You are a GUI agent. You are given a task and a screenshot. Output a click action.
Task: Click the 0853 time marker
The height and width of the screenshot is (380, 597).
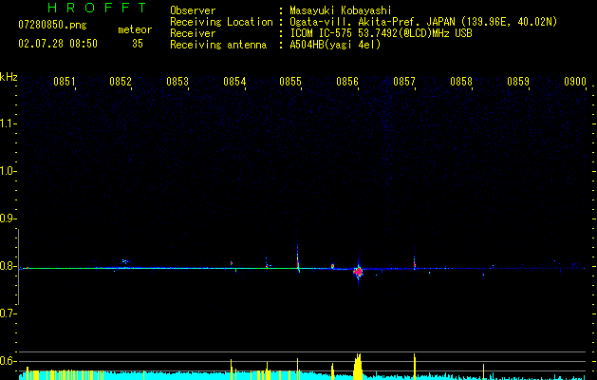pyautogui.click(x=177, y=82)
